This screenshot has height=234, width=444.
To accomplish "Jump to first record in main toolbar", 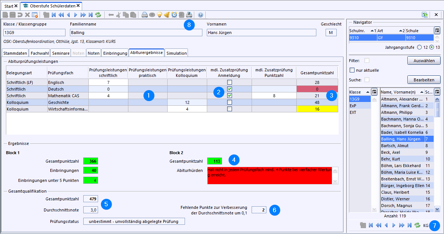I will click(x=54, y=15).
